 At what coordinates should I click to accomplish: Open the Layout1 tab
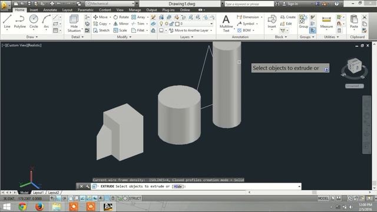coord(38,193)
